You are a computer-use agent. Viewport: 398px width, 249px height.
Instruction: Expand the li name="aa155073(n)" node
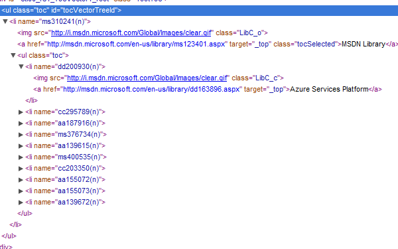coord(21,191)
